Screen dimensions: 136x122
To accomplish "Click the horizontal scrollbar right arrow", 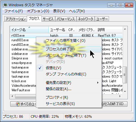I will [x=120, y=96].
